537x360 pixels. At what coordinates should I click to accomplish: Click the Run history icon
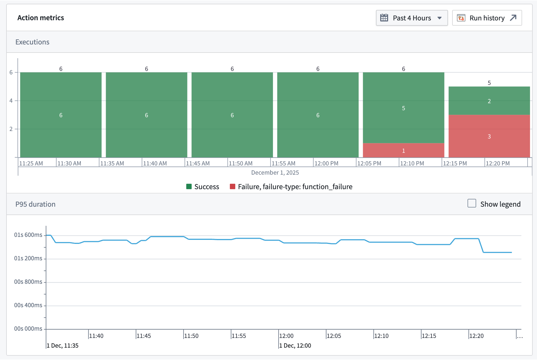point(461,18)
